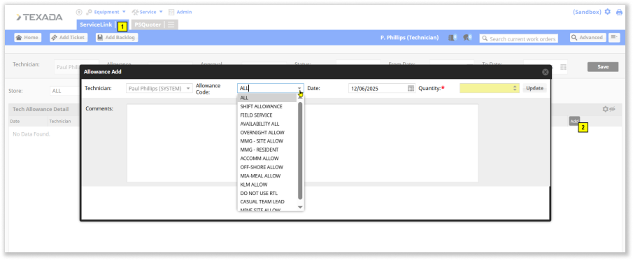
Task: Click the Date field showing 12/06/2025
Action: point(378,88)
